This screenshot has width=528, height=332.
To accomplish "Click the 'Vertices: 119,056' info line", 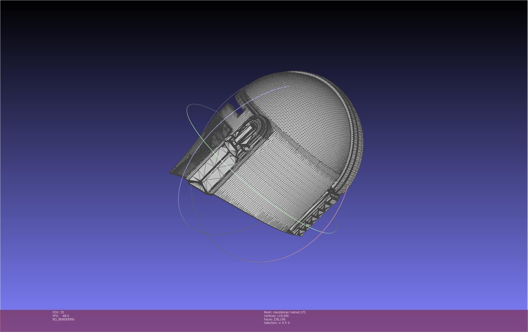I will click(276, 316).
